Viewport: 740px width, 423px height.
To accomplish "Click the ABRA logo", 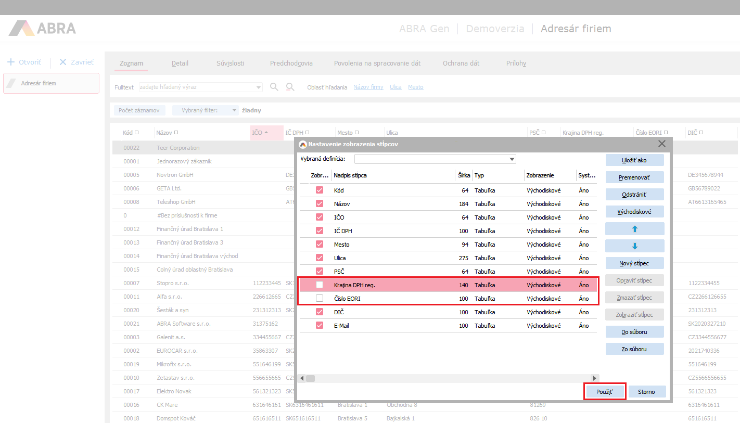I will click(43, 28).
